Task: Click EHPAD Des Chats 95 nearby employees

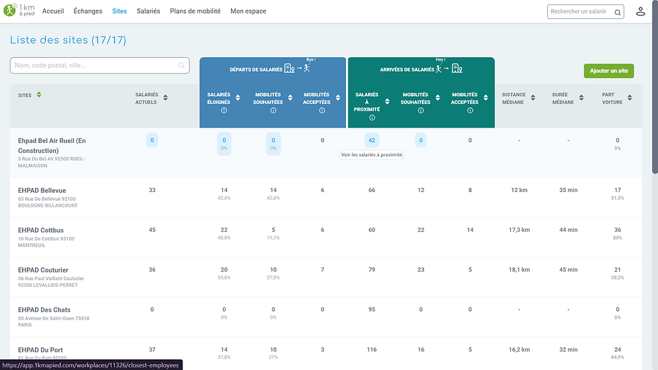Action: pyautogui.click(x=372, y=310)
